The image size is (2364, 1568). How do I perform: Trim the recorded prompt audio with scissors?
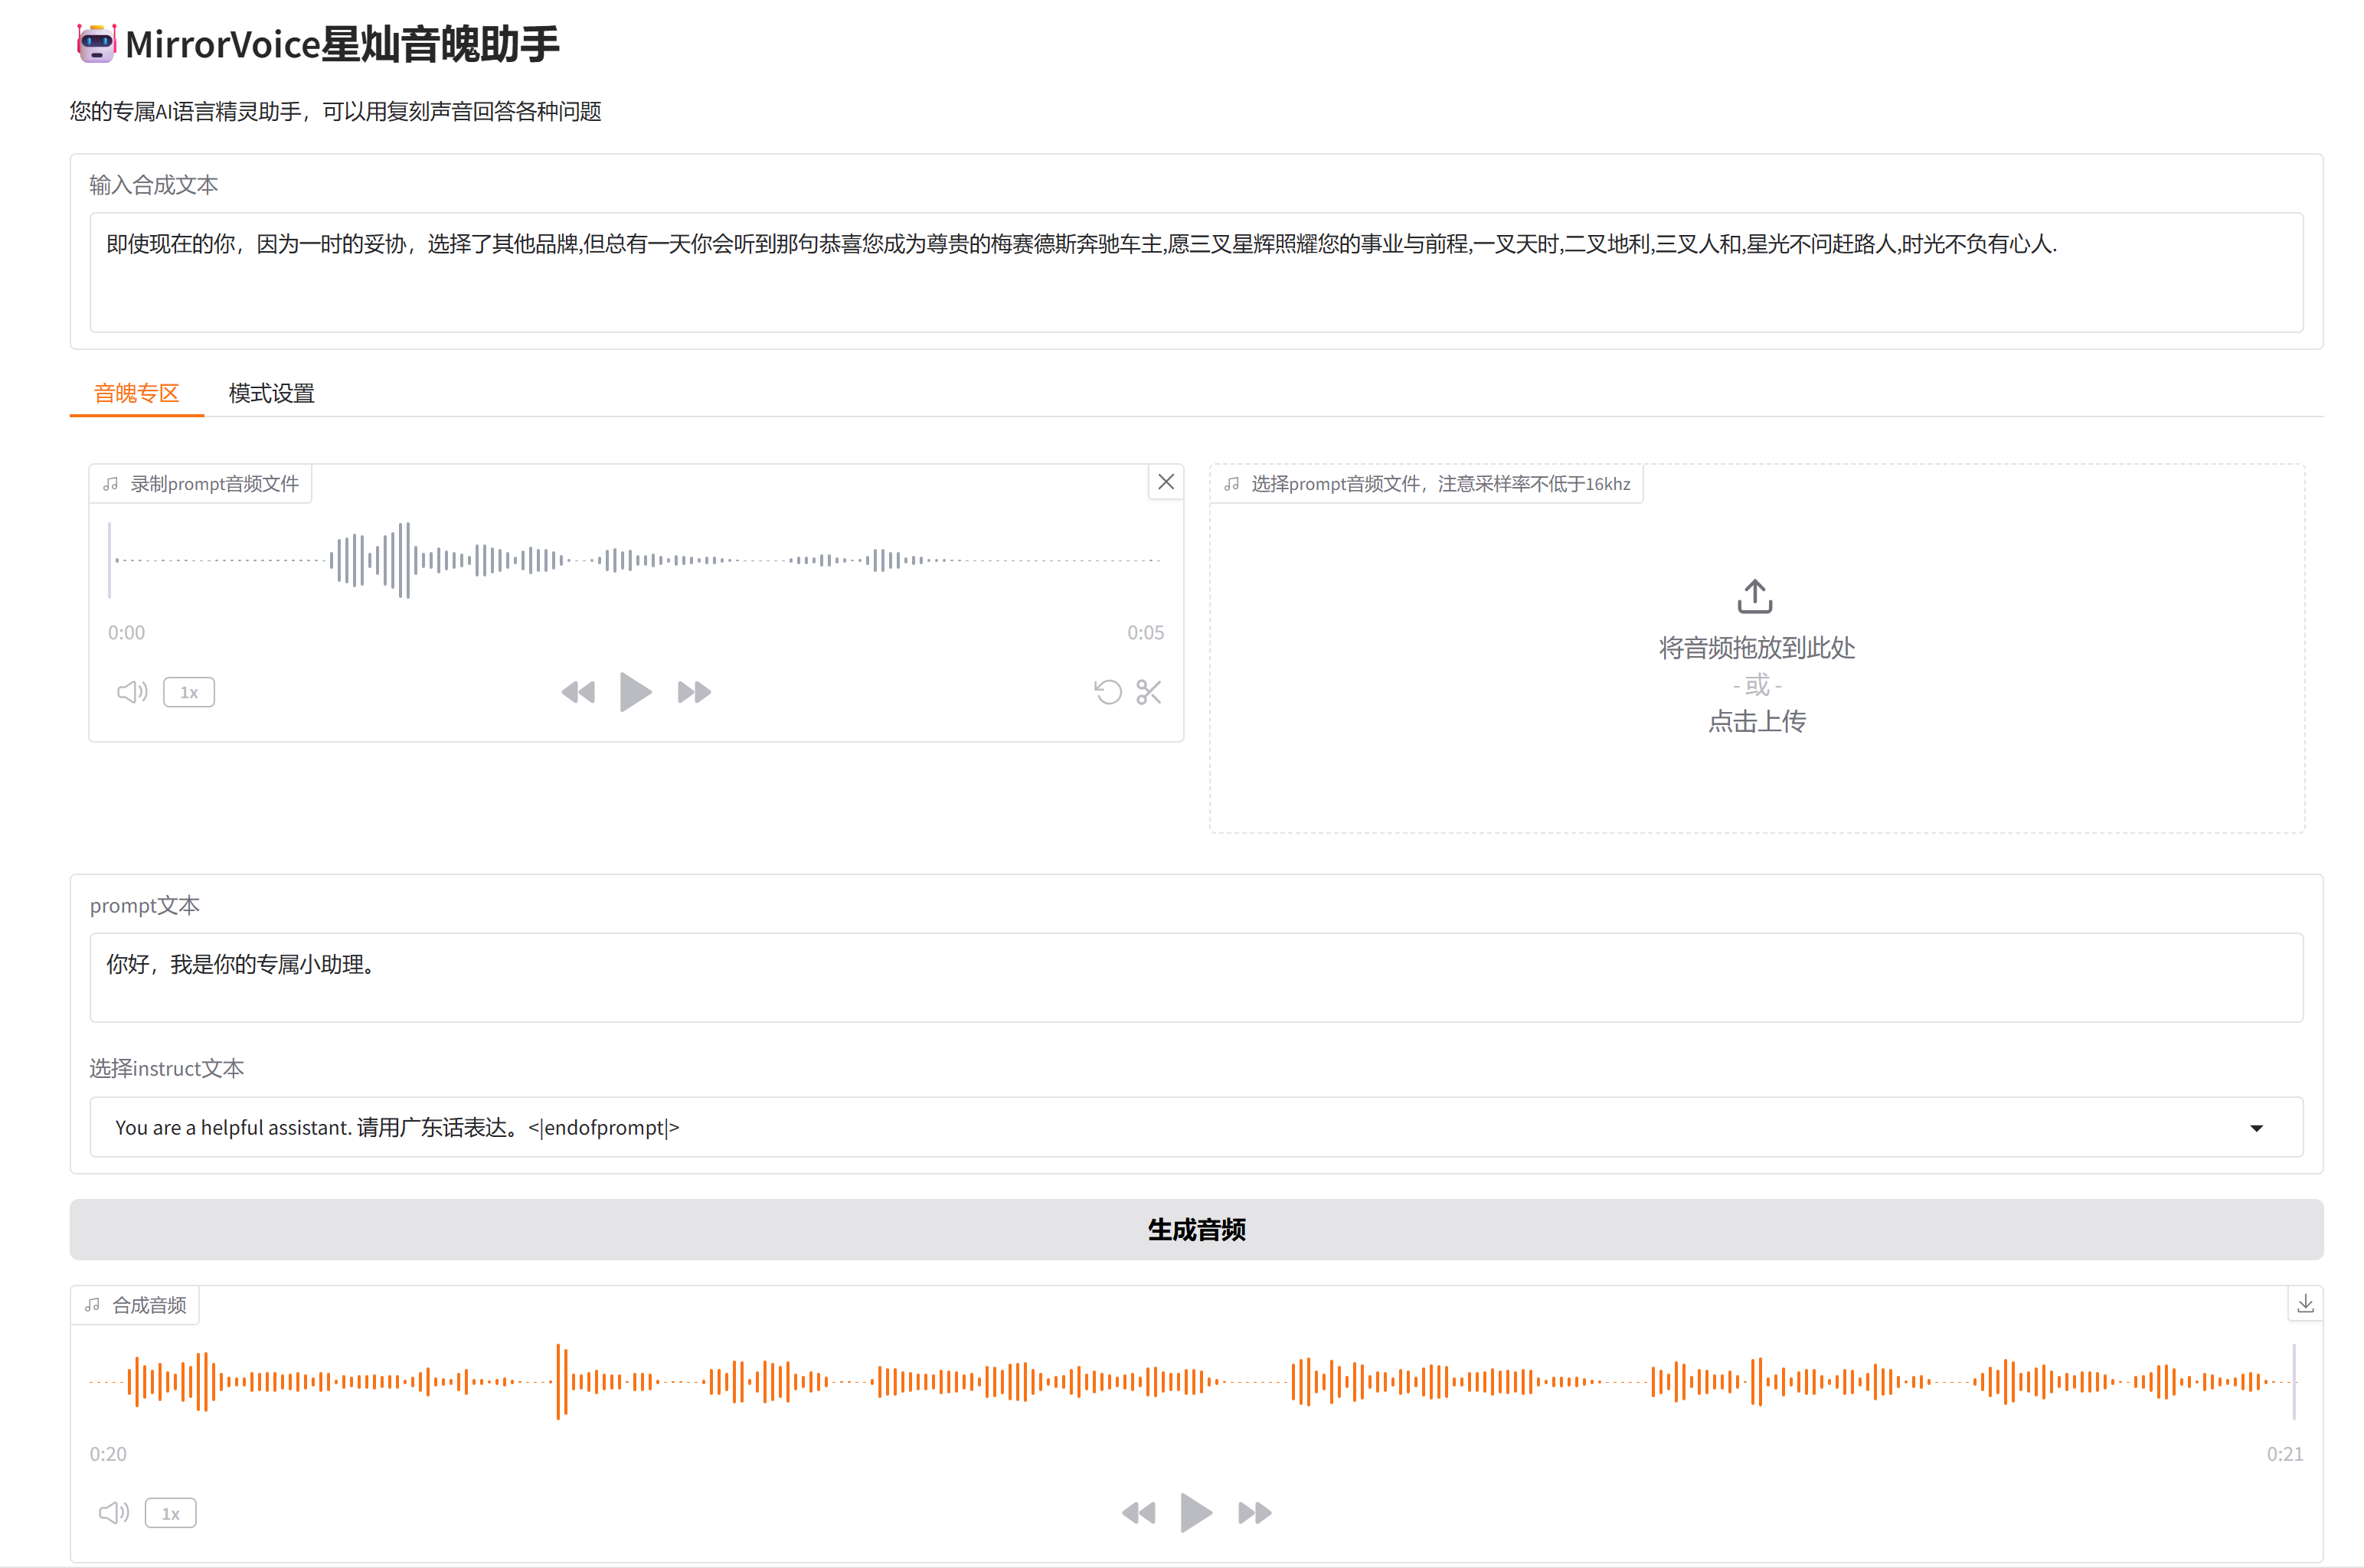coord(1148,691)
